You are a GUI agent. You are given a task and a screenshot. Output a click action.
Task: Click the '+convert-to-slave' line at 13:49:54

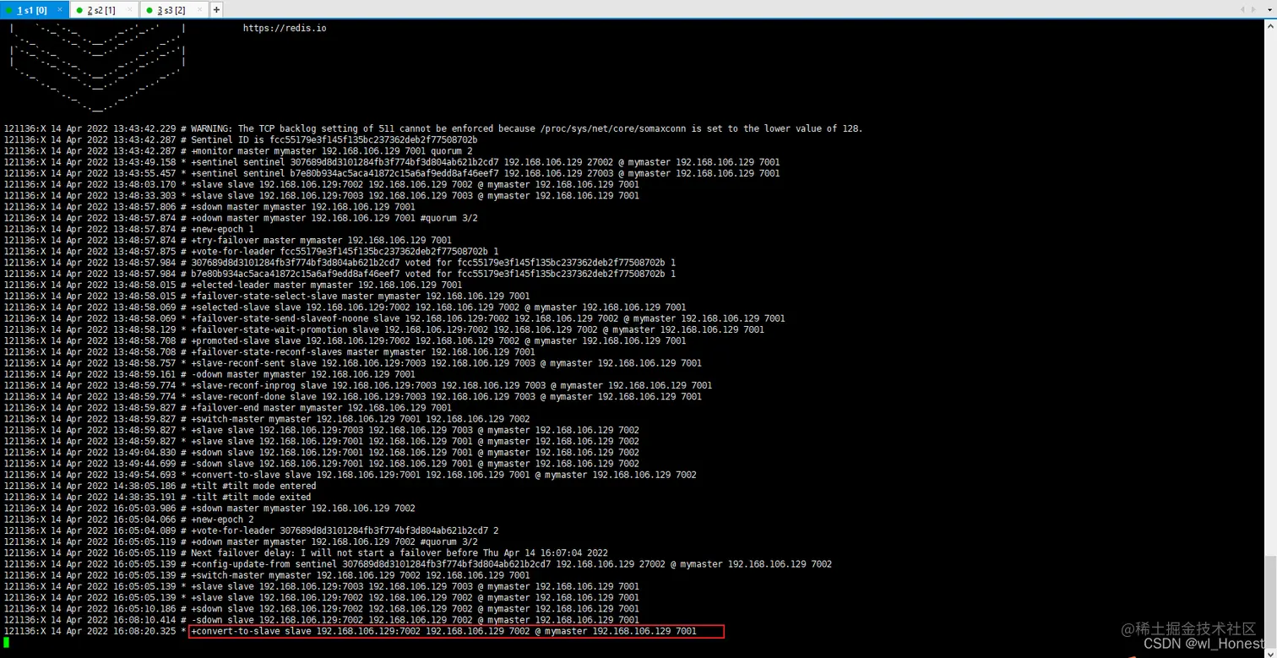coord(350,475)
